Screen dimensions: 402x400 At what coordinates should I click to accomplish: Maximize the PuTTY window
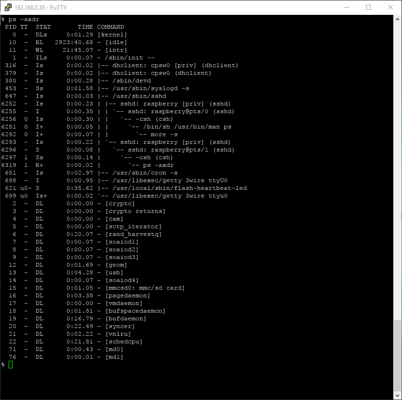coord(368,7)
